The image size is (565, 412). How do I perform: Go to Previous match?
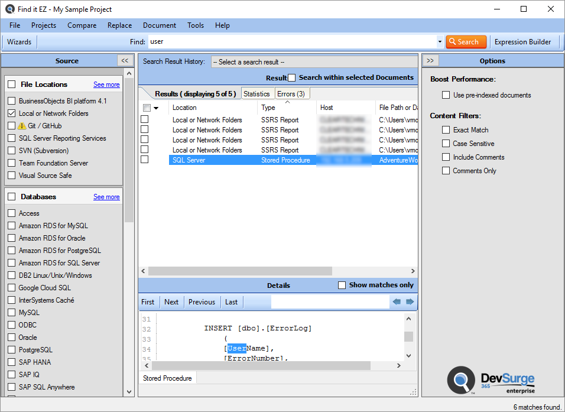tap(202, 302)
